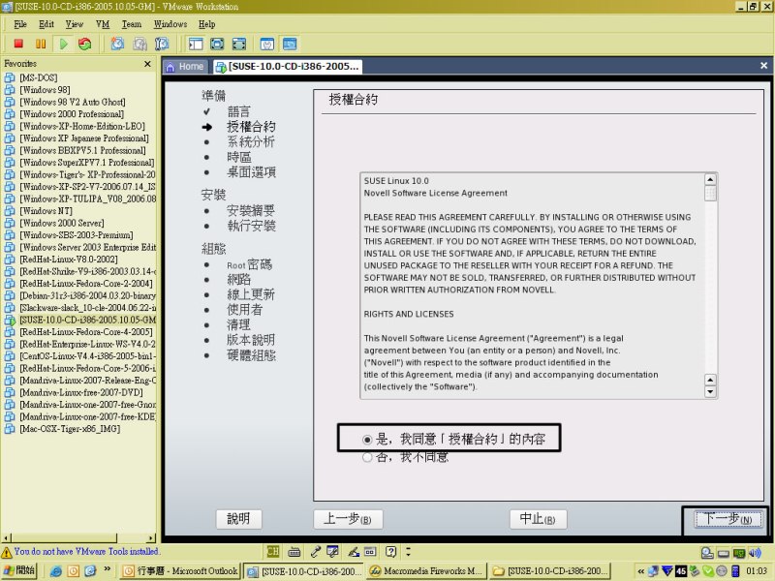Open the Team menu
Image resolution: width=775 pixels, height=581 pixels.
(132, 24)
